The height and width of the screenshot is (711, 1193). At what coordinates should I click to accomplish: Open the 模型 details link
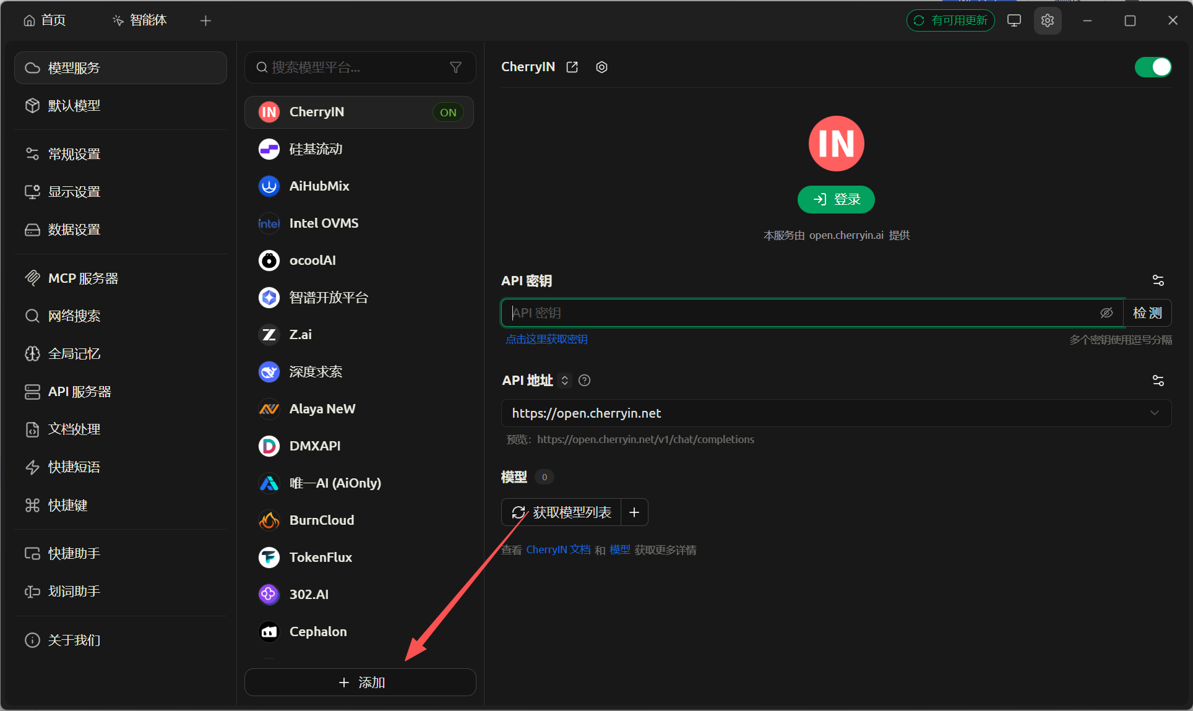click(x=620, y=549)
